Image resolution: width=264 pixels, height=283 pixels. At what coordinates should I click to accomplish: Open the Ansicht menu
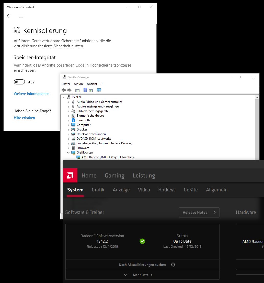pos(92,84)
